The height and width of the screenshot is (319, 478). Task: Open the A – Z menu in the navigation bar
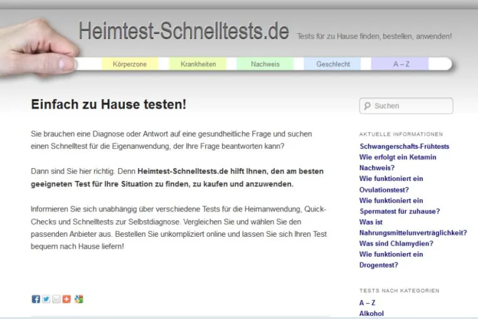point(401,64)
